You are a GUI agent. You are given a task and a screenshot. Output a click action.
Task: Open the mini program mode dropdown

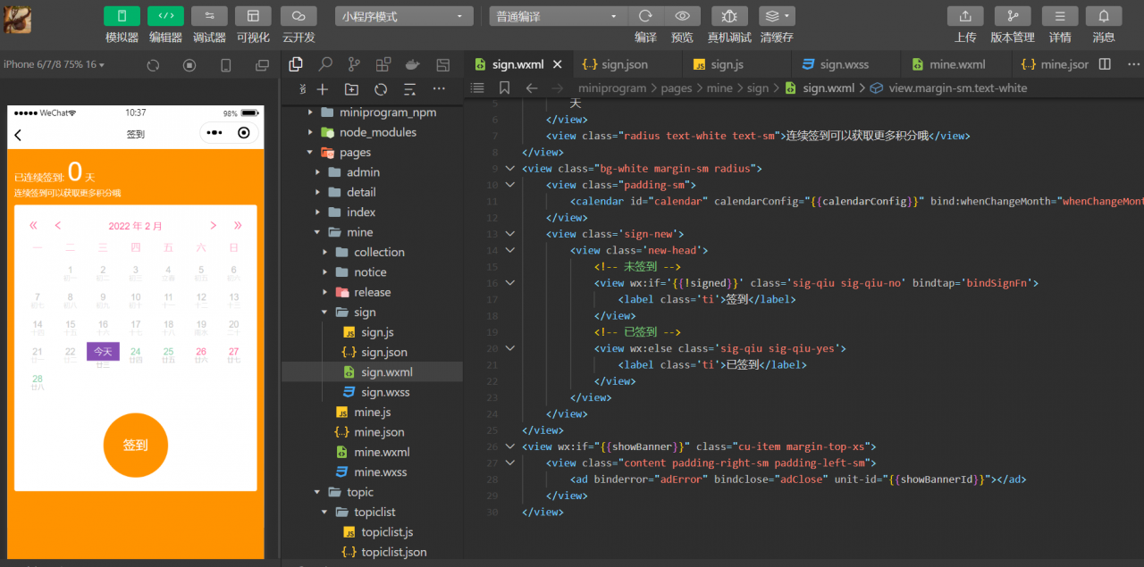point(404,16)
